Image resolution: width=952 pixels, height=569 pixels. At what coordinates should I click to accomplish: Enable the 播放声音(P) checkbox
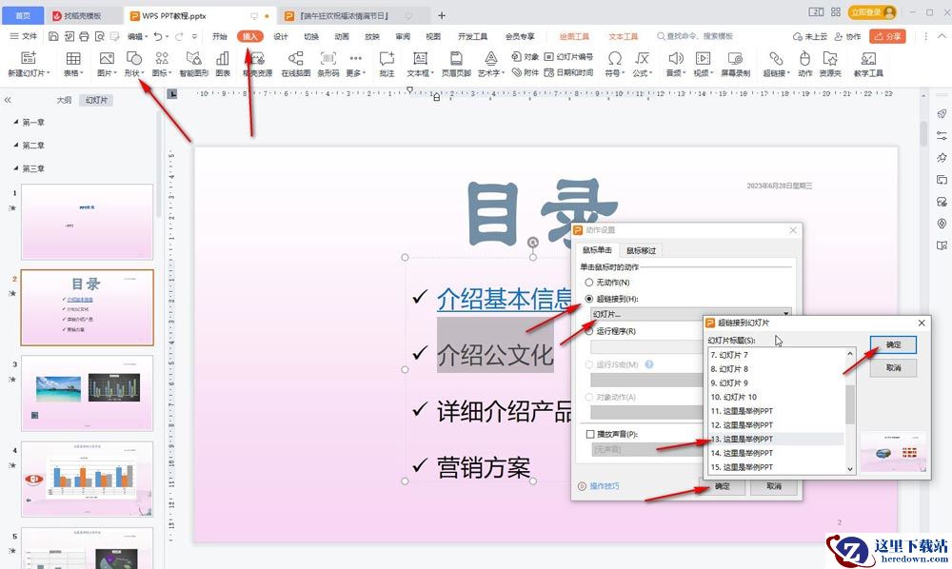[x=590, y=434]
